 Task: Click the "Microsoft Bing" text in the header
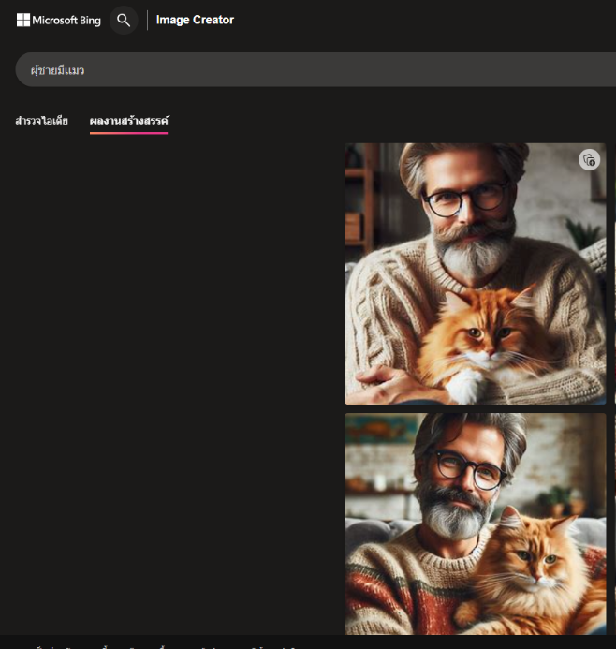coord(66,20)
